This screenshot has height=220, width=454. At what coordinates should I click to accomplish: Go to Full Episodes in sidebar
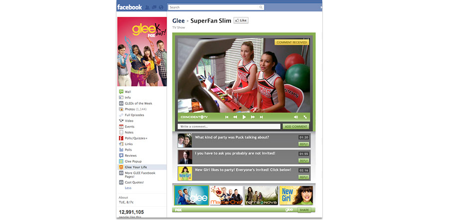[134, 115]
